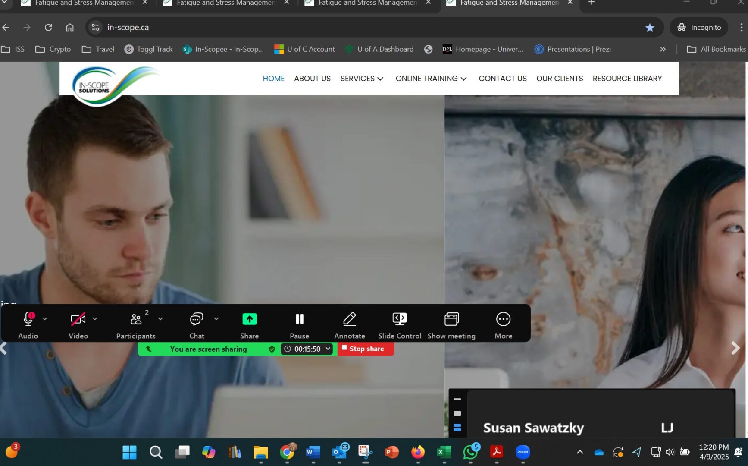Open WhatsApp from the taskbar
The image size is (748, 466).
pyautogui.click(x=470, y=452)
